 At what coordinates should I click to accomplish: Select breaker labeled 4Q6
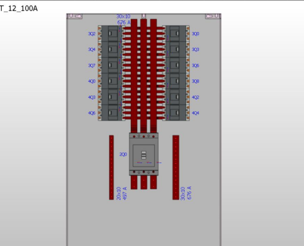(111, 113)
